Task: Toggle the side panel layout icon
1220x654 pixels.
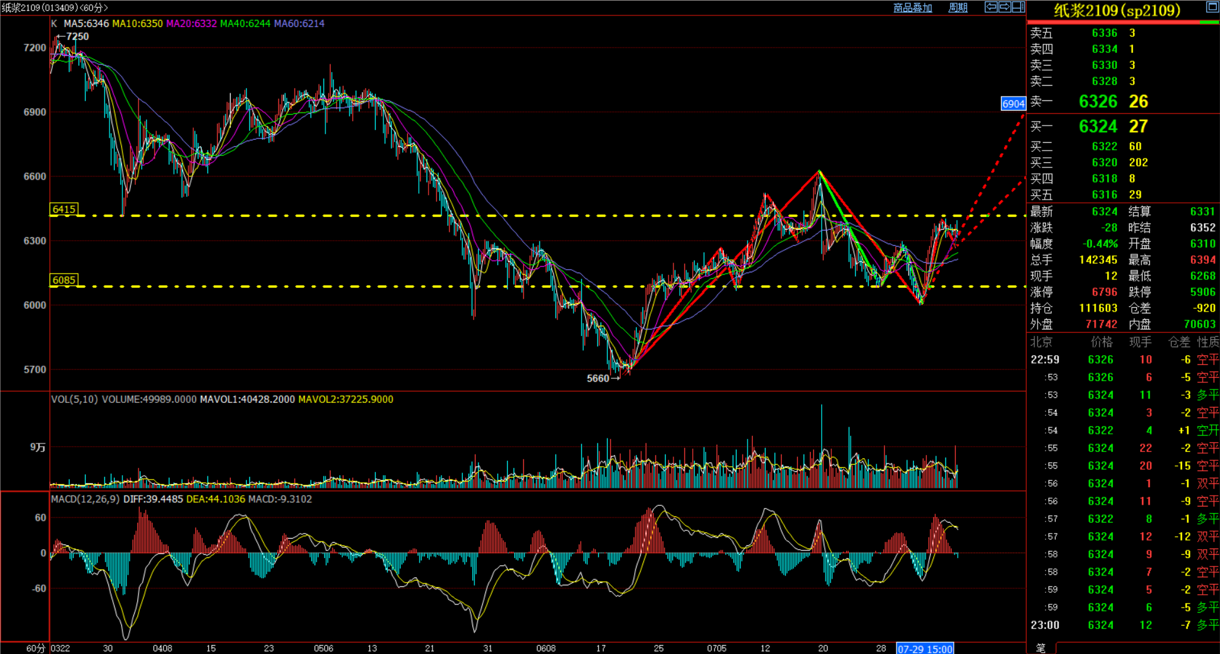Action: [1018, 7]
